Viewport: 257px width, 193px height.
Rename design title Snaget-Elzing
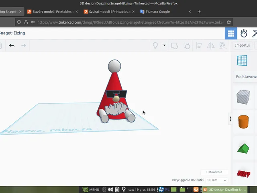[x=12, y=33]
